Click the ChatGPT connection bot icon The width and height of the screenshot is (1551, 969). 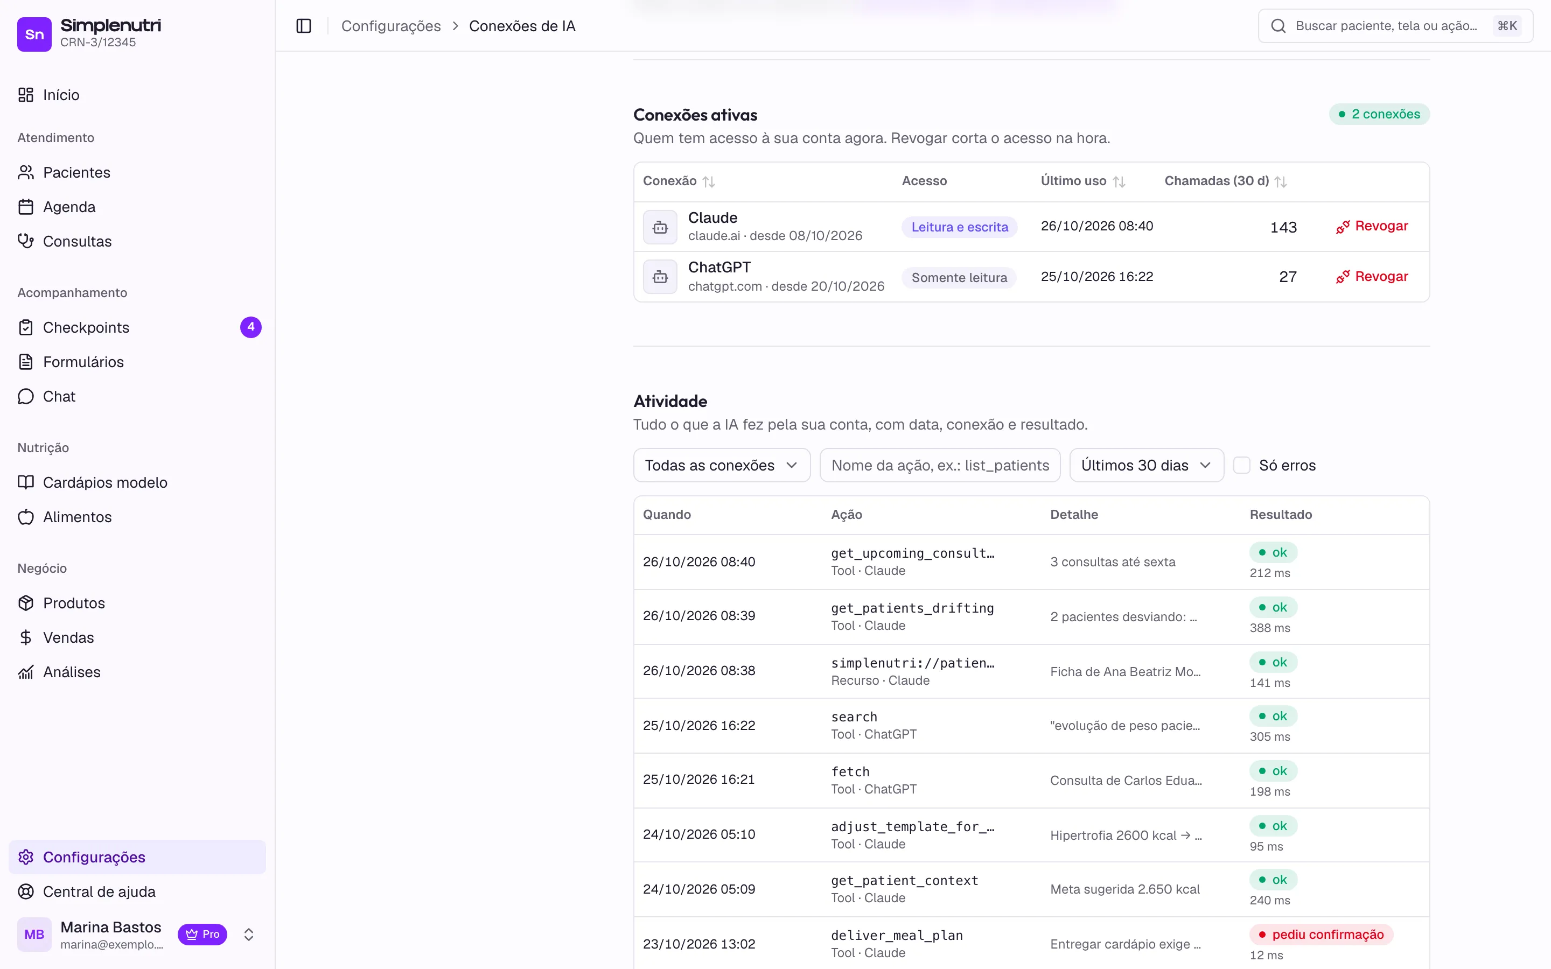click(x=660, y=277)
